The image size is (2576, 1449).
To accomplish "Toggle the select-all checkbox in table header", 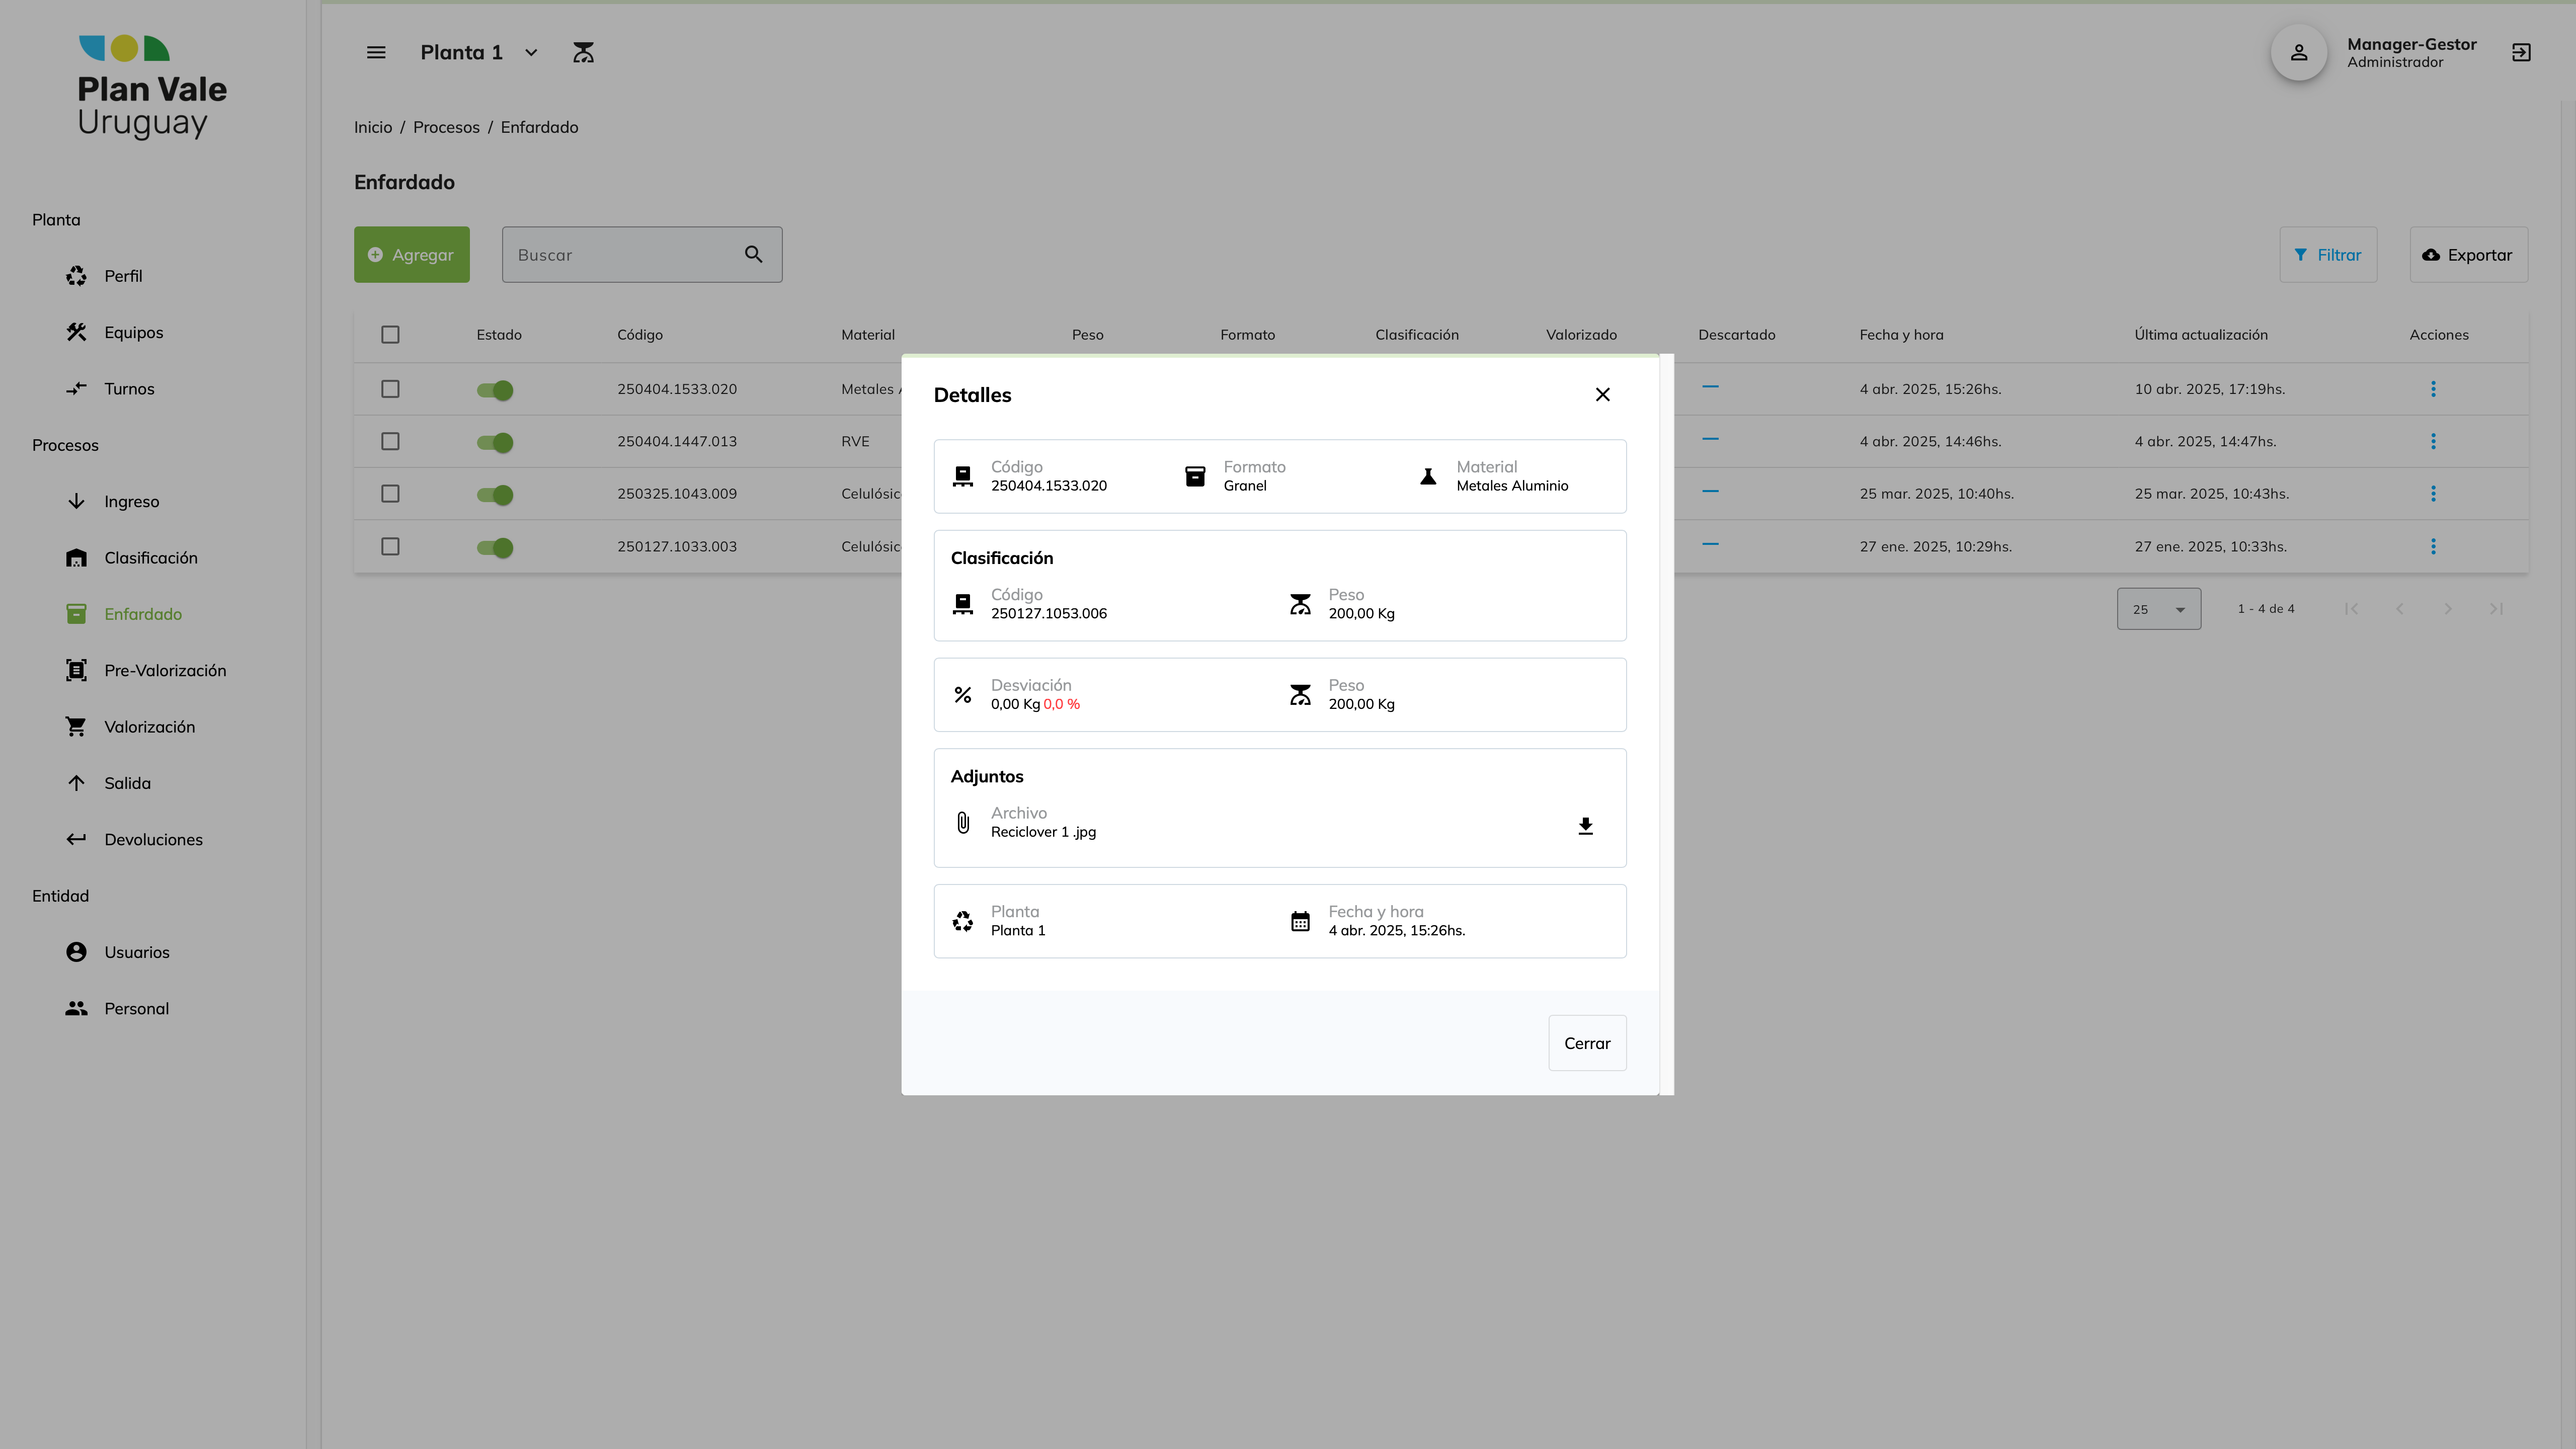I will pyautogui.click(x=390, y=335).
